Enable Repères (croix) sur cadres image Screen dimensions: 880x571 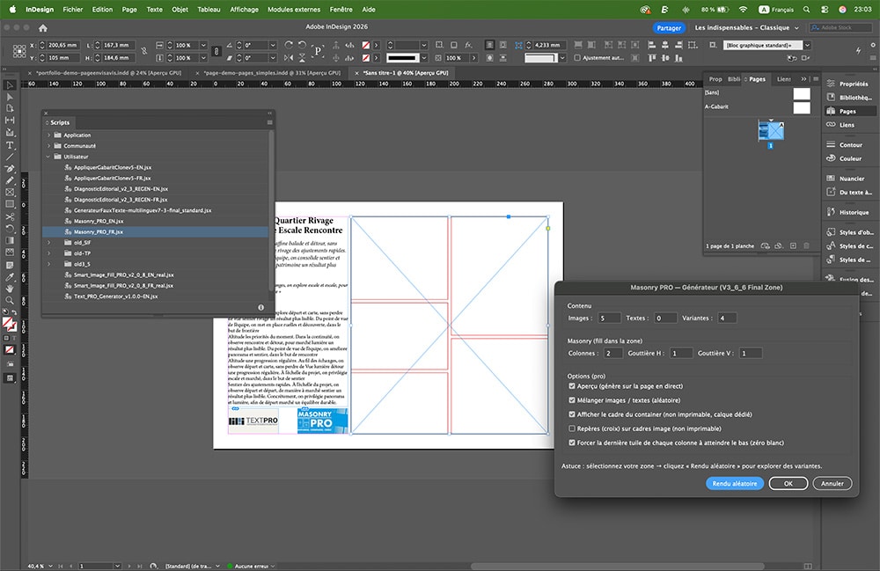[572, 428]
